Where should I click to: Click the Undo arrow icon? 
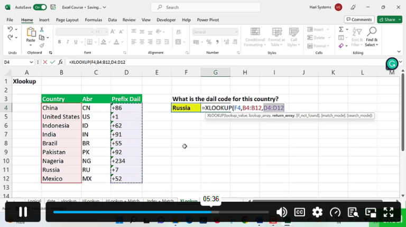[10, 29]
